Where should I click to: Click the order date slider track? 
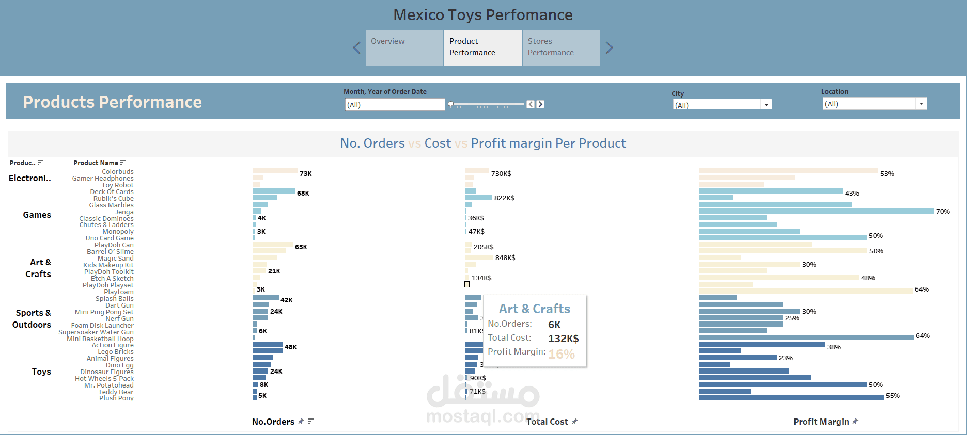487,104
